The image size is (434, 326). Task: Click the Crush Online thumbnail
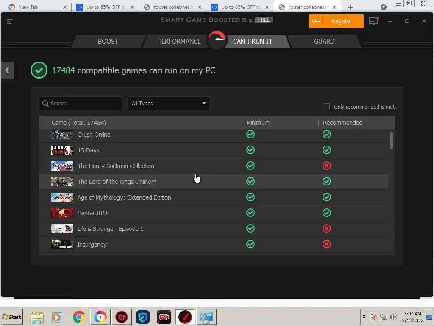tap(62, 135)
